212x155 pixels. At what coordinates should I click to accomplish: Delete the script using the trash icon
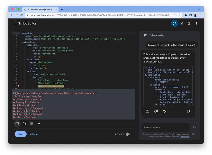189,24
